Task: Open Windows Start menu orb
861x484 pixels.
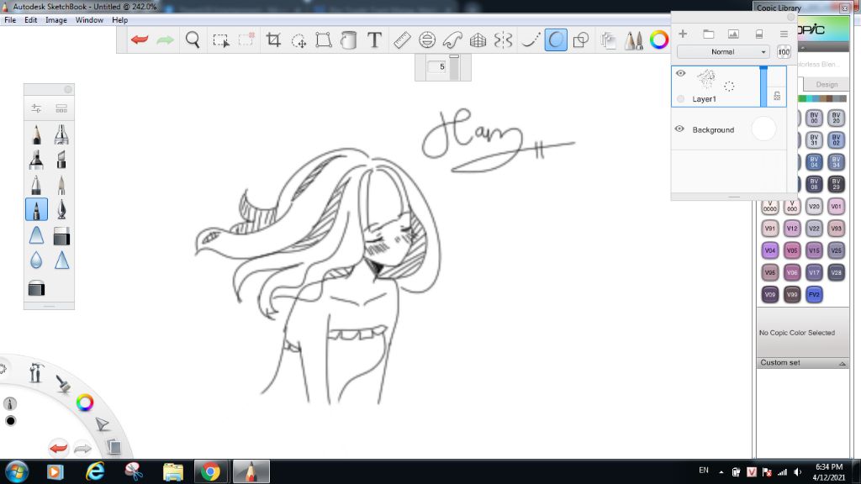Action: tap(17, 471)
